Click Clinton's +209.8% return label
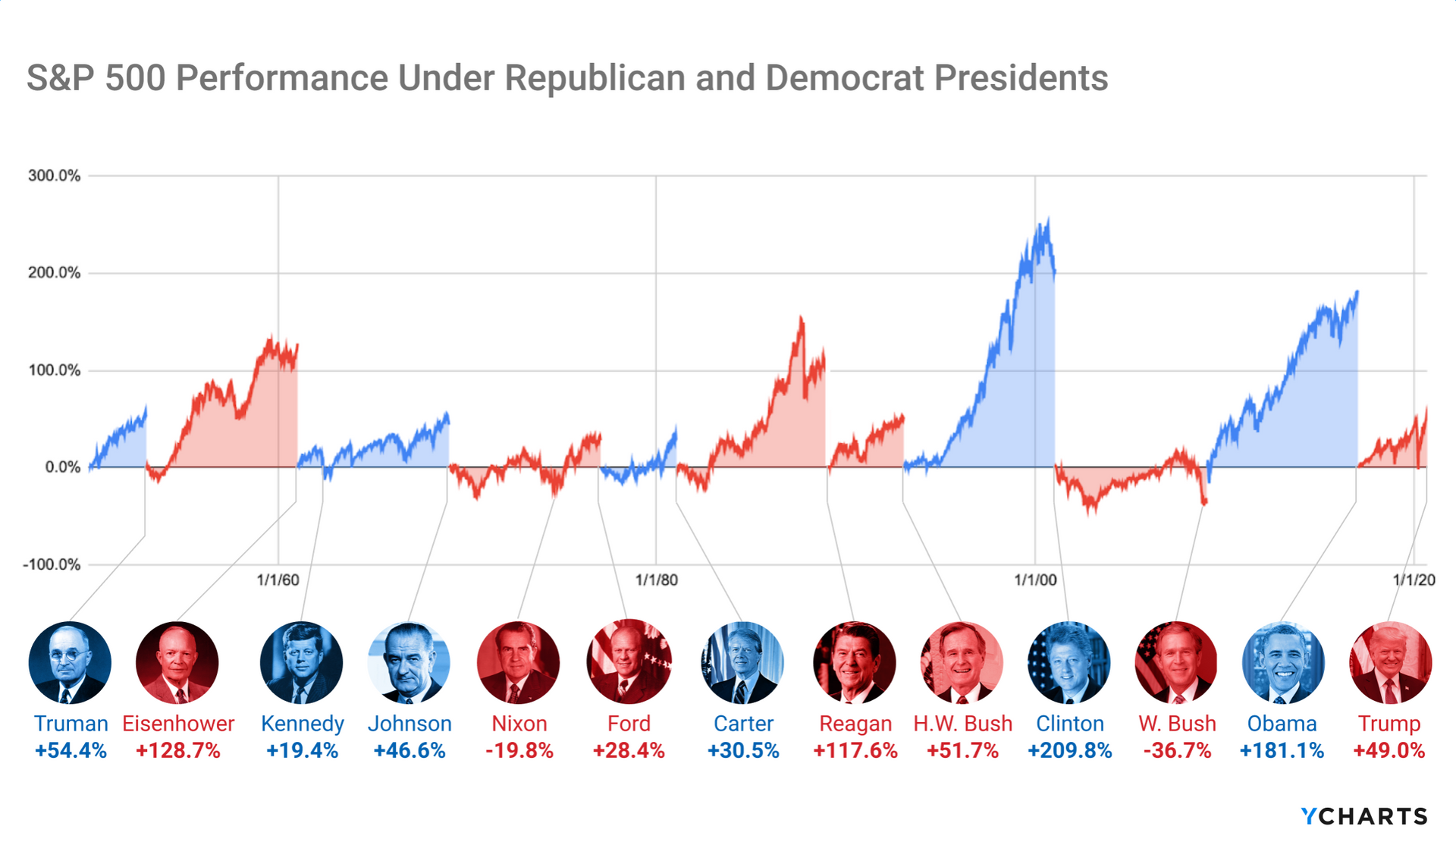 click(1069, 751)
